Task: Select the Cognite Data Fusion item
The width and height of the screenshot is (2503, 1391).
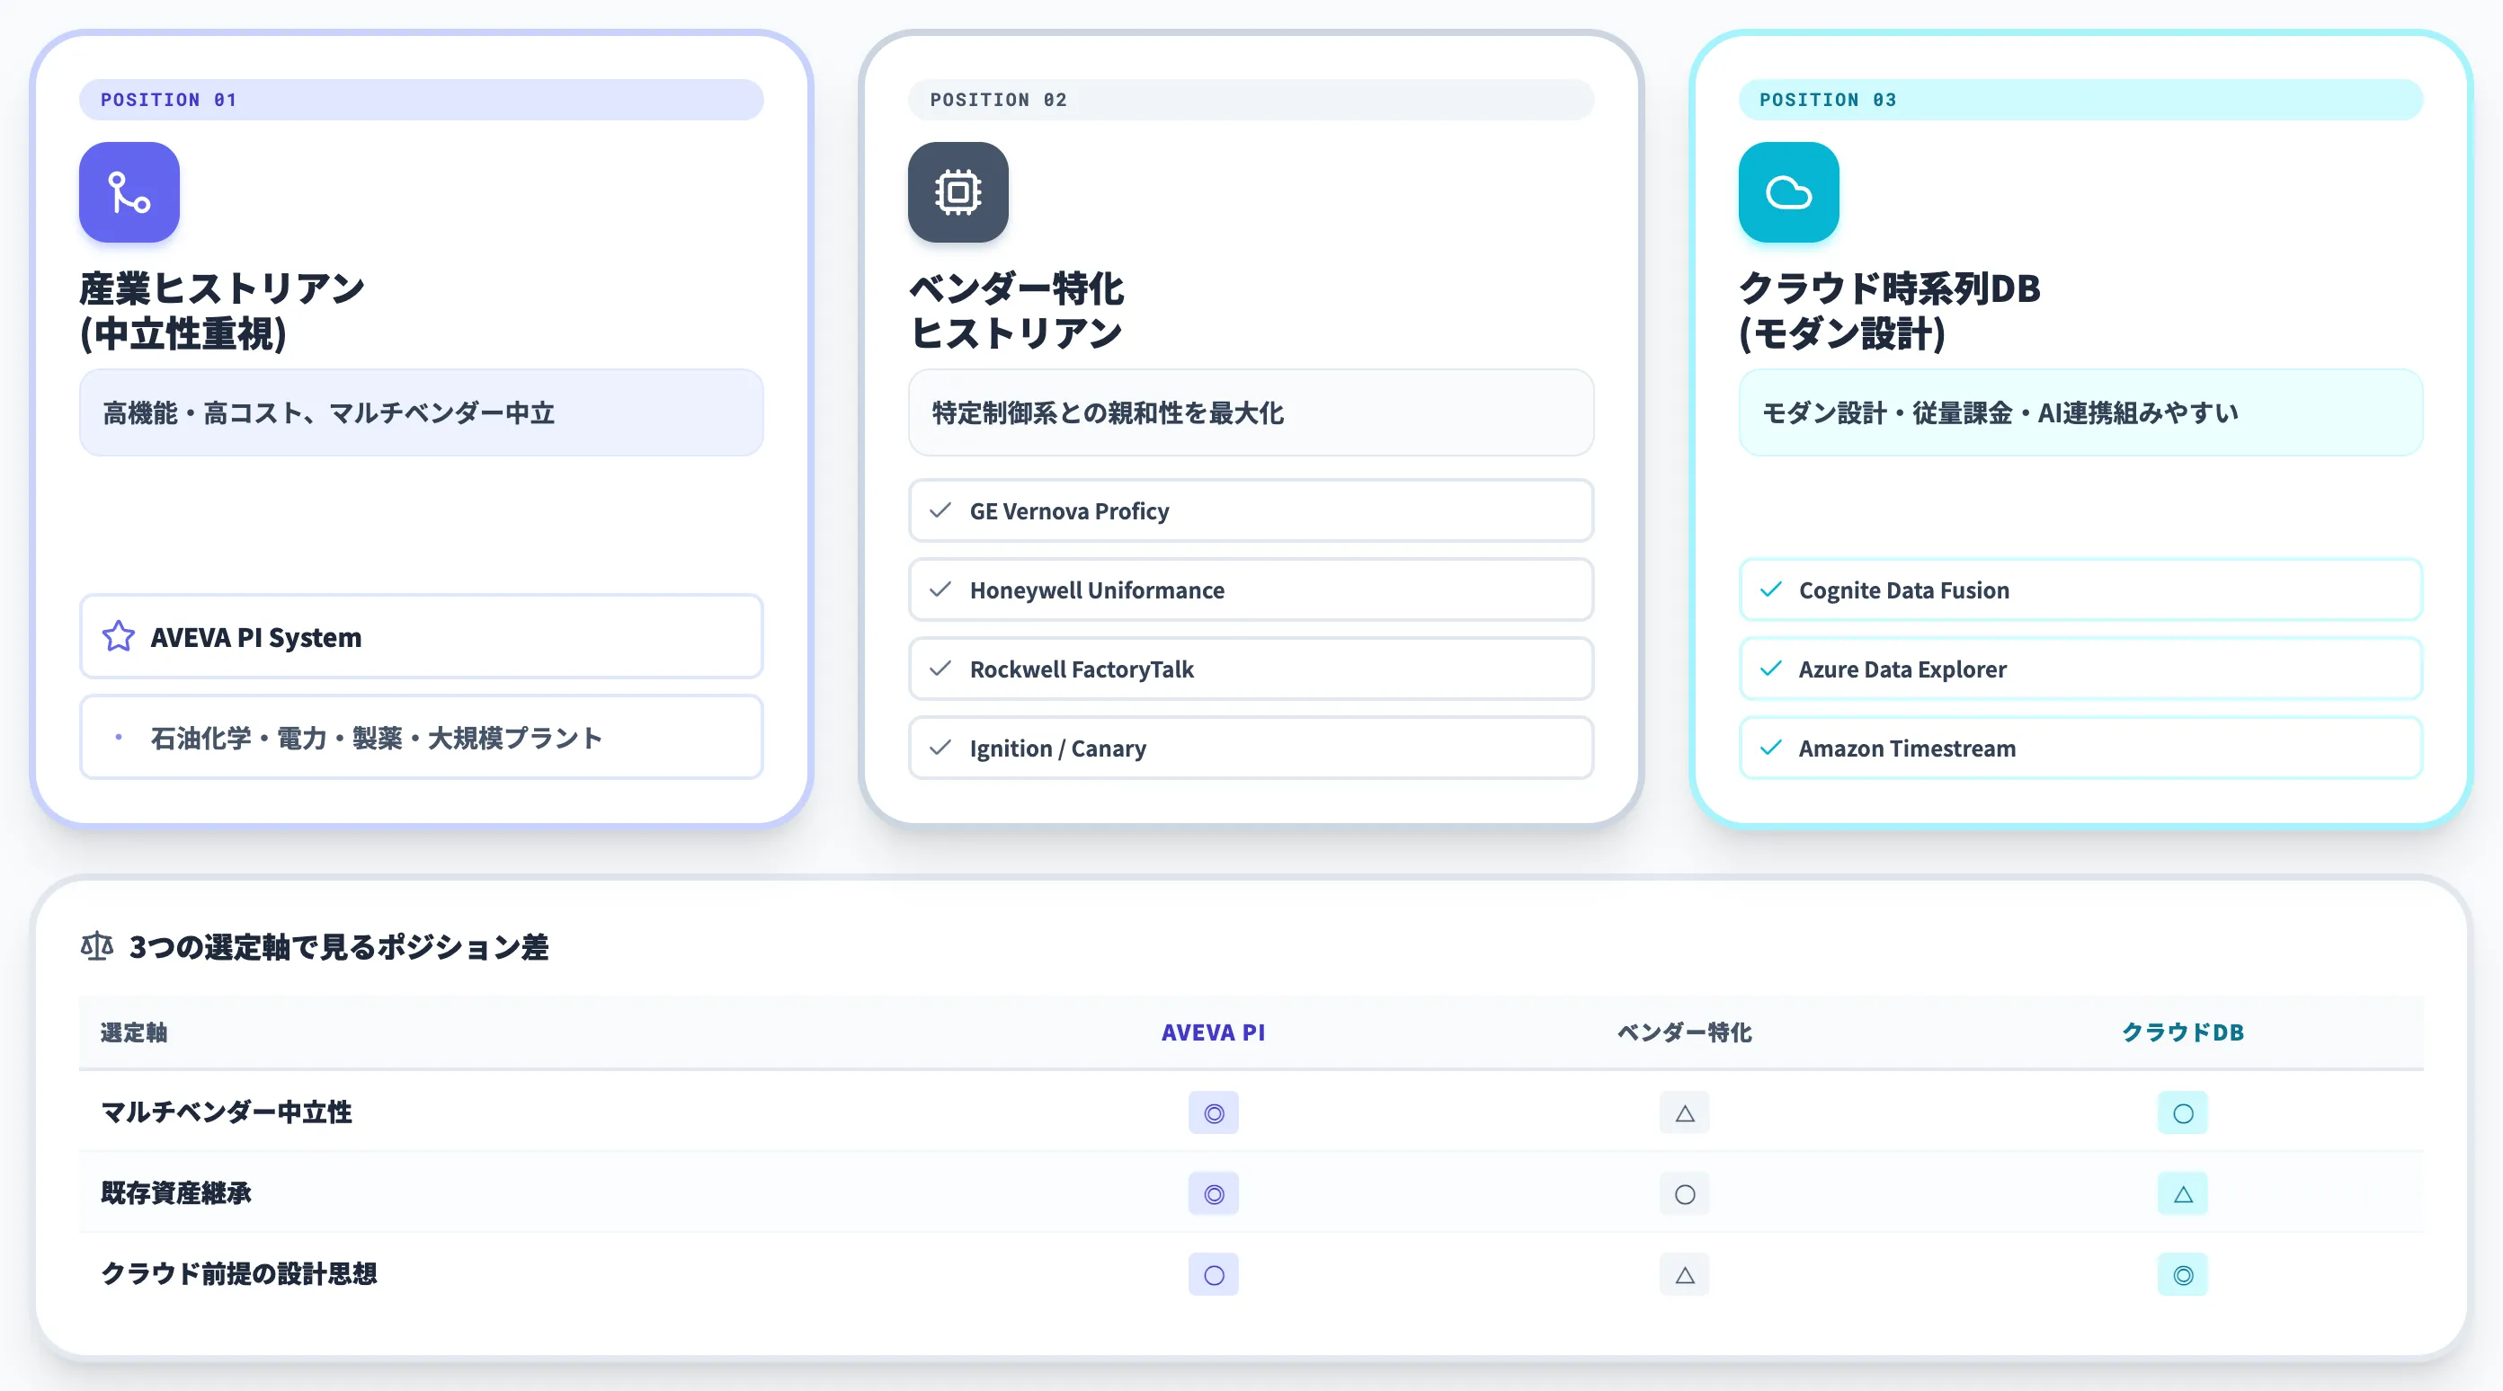Action: point(2080,589)
